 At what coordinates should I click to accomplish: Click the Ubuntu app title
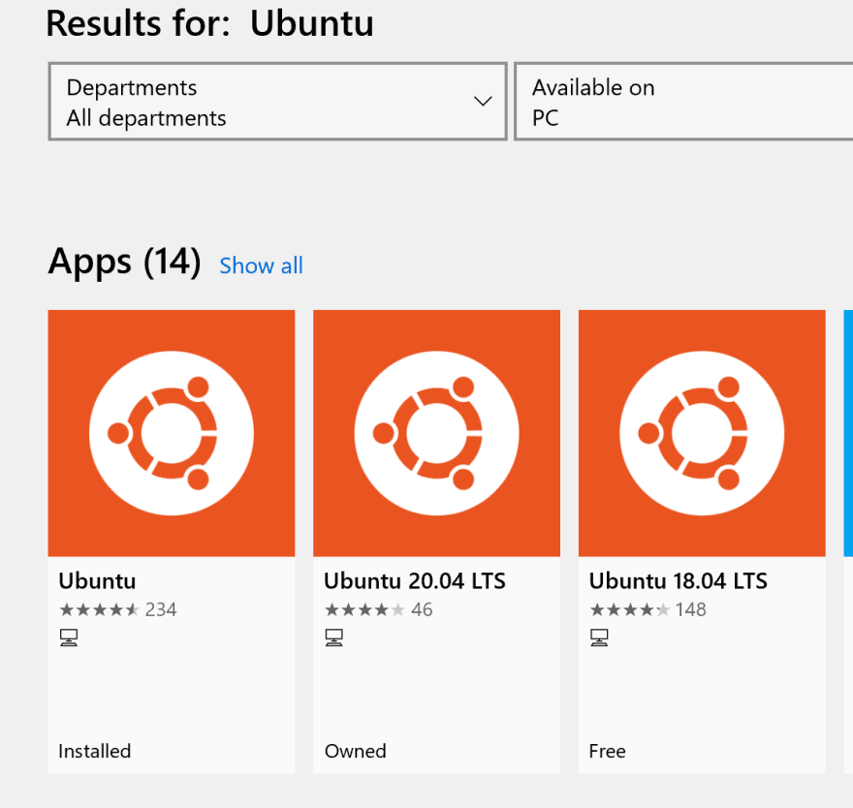tap(97, 580)
